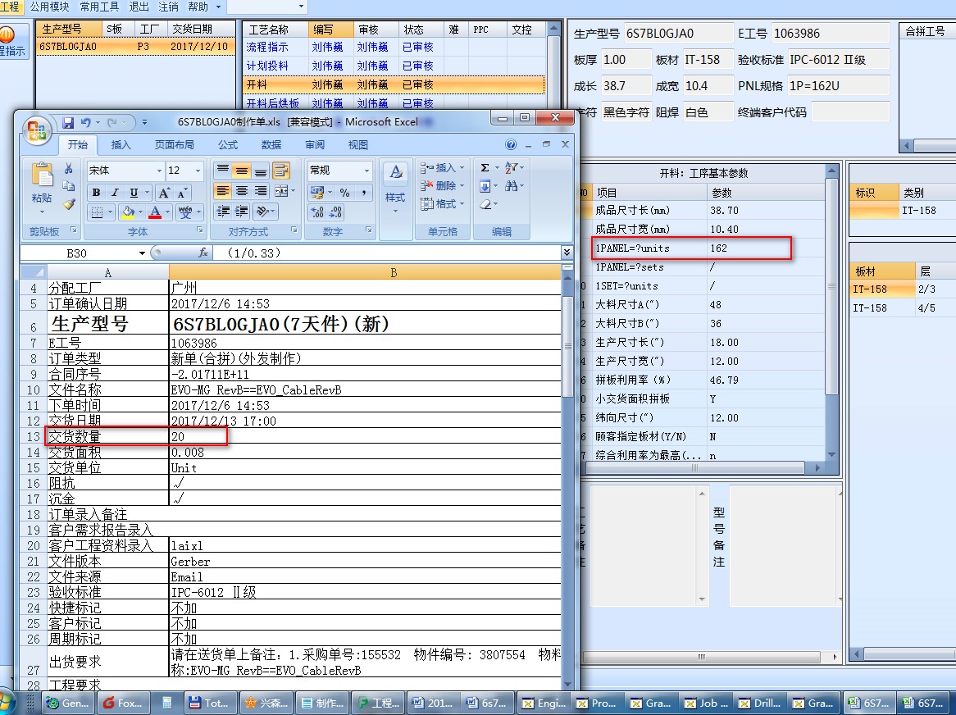This screenshot has height=715, width=956.
Task: Select the Format Painter brush
Action: tap(68, 204)
